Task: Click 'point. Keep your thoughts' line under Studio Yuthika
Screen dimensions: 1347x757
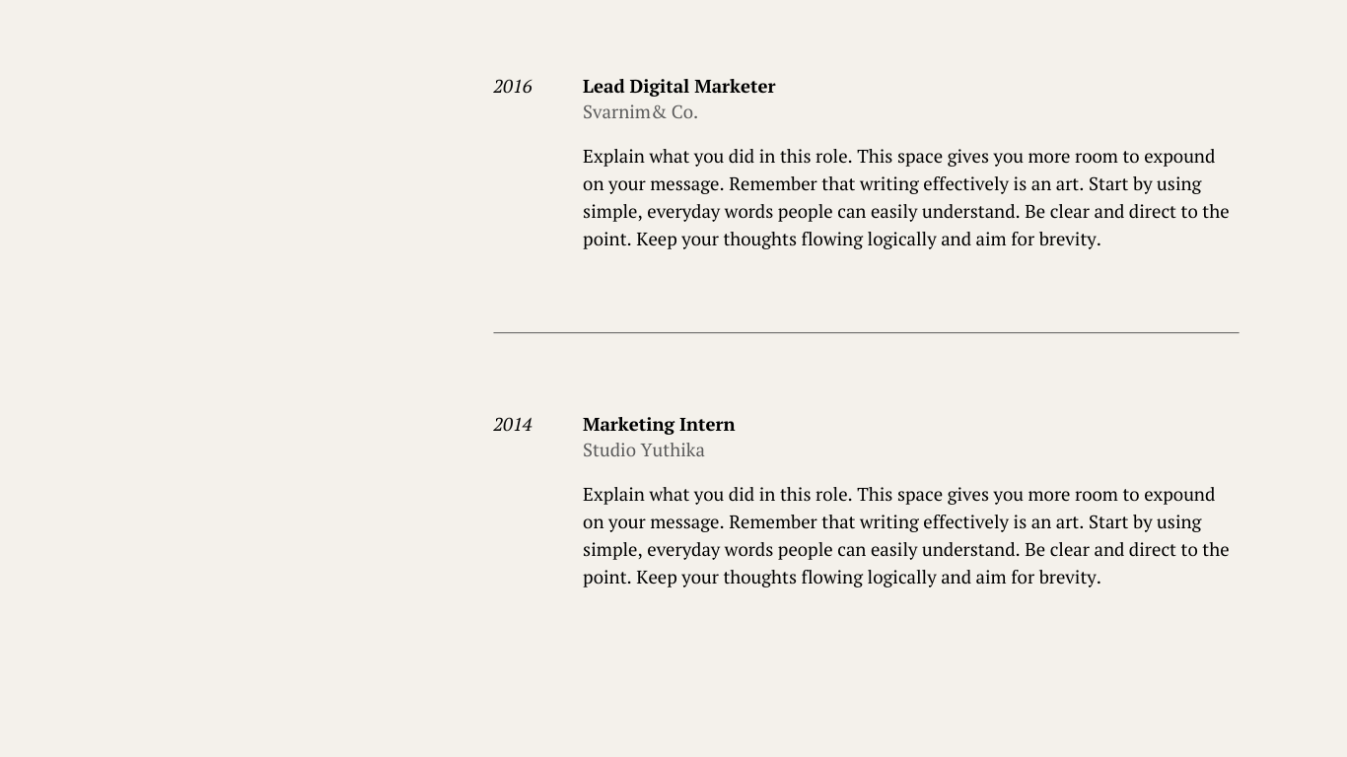Action: [x=841, y=578]
